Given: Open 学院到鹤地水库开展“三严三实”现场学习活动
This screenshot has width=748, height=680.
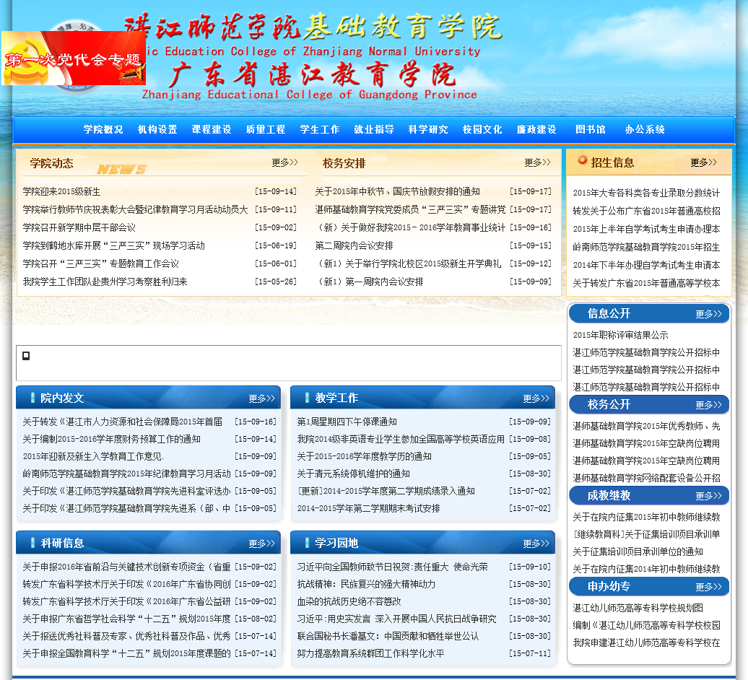Looking at the screenshot, I should point(113,245).
